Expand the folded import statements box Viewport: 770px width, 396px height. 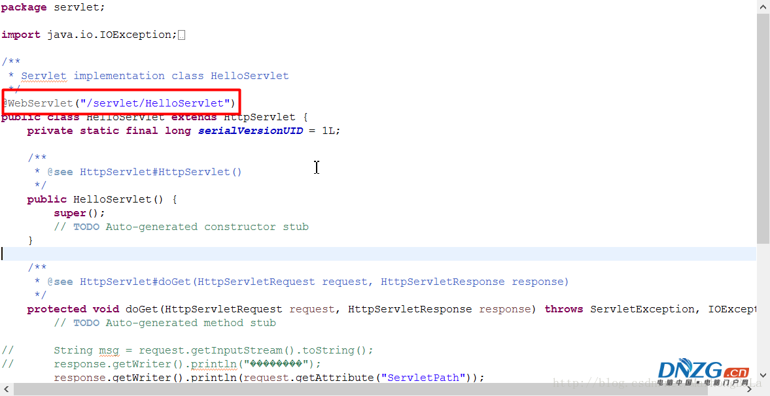coord(181,35)
